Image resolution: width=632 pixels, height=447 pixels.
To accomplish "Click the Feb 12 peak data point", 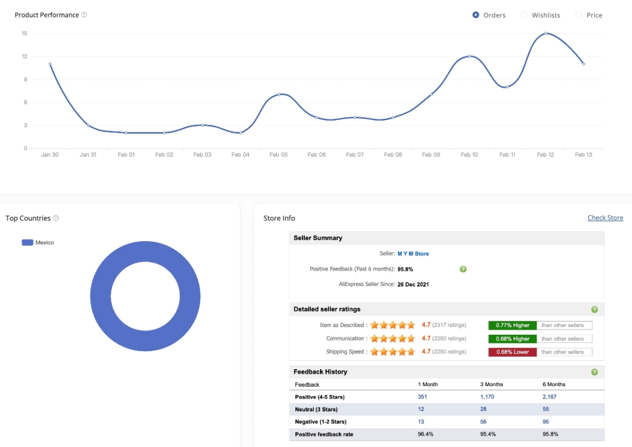I will tap(545, 33).
